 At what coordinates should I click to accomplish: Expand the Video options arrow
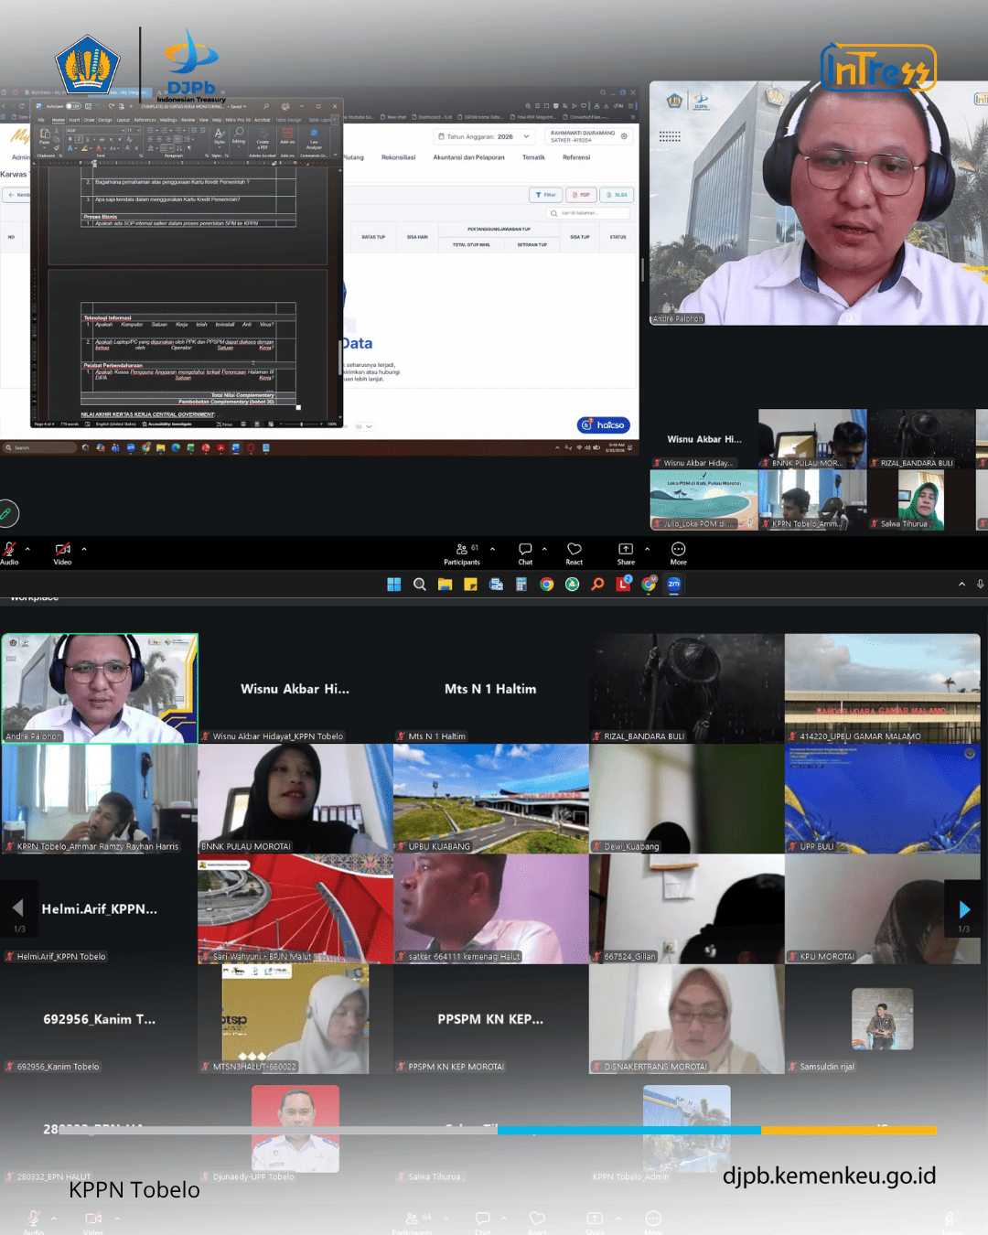(x=84, y=549)
